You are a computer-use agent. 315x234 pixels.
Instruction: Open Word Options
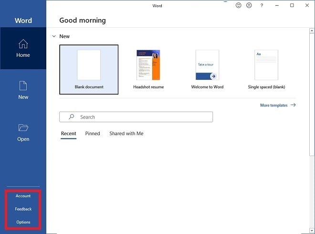tap(23, 222)
